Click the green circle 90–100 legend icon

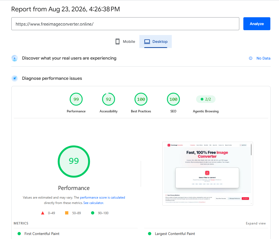[x=93, y=213]
